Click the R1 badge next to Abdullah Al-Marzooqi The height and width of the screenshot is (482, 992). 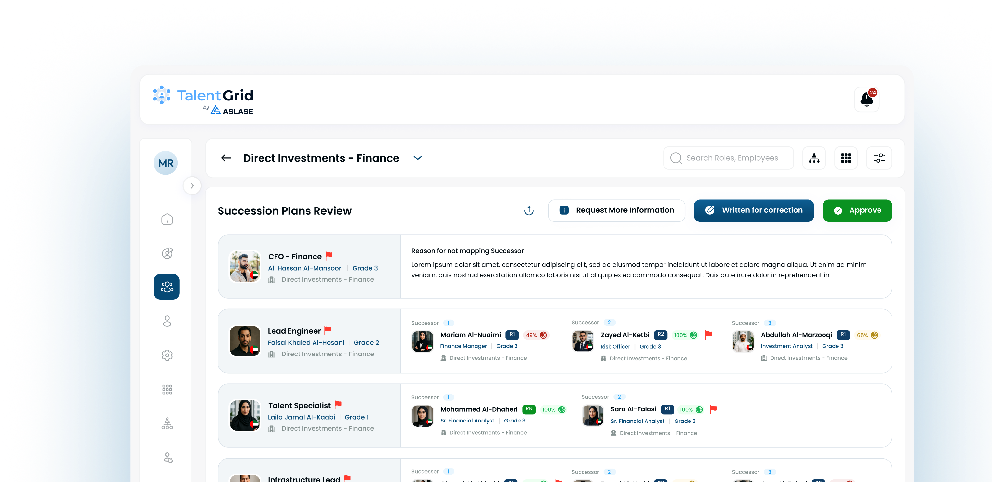(843, 335)
